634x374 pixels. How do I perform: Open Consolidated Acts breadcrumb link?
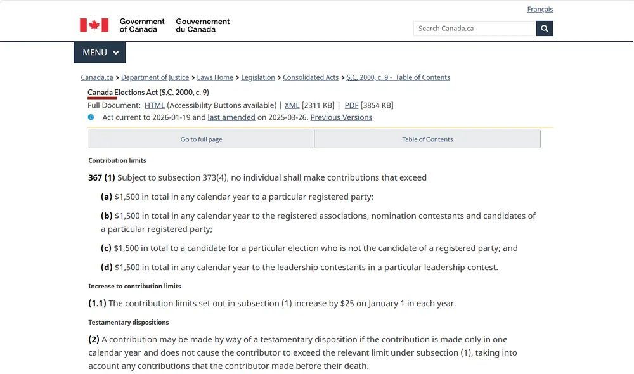click(x=311, y=77)
